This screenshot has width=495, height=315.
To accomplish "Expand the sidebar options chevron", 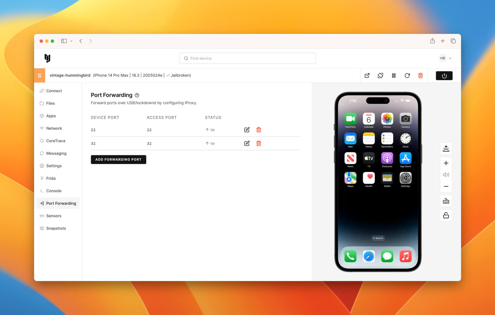I will click(x=71, y=41).
